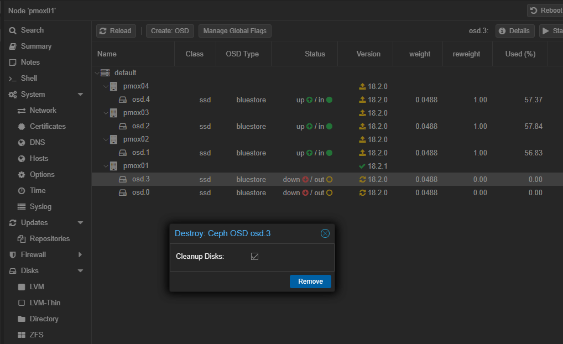Open the Syslog menu item
The image size is (563, 344).
pyautogui.click(x=40, y=207)
